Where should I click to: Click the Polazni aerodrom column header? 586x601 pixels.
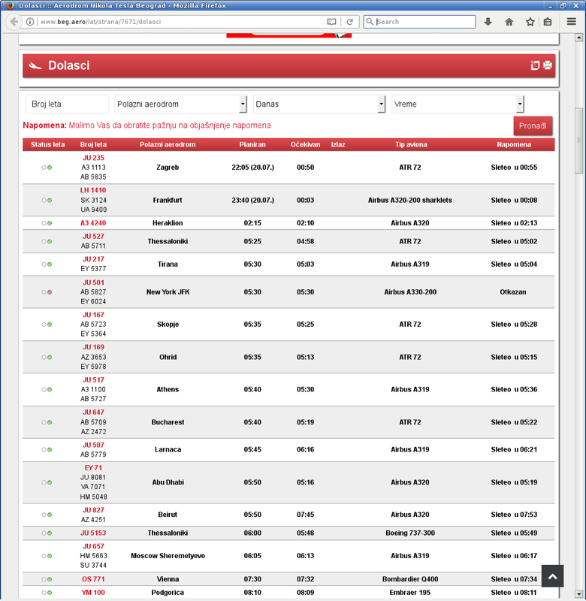168,145
